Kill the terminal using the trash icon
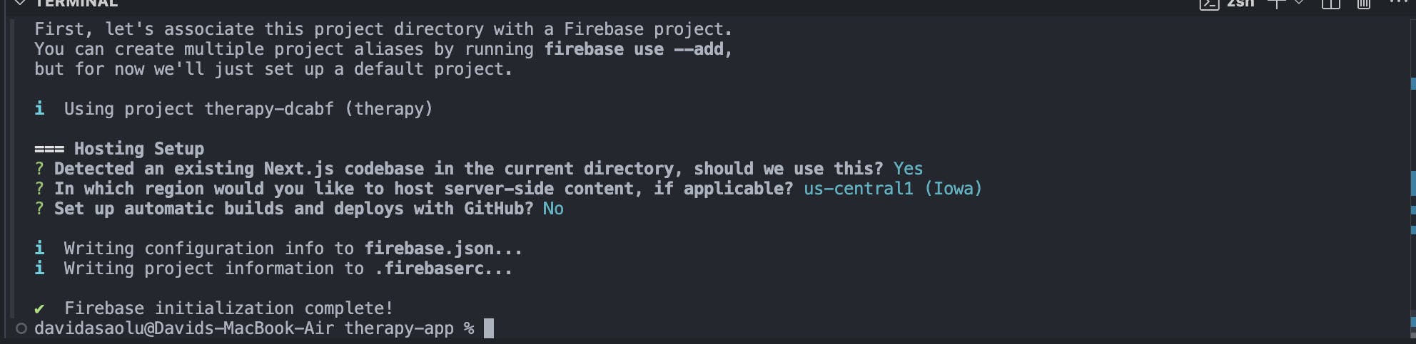Viewport: 1416px width, 344px height. pos(1364,4)
